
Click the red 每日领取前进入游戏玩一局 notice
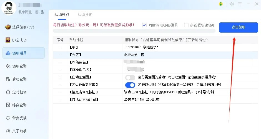(x=94, y=25)
